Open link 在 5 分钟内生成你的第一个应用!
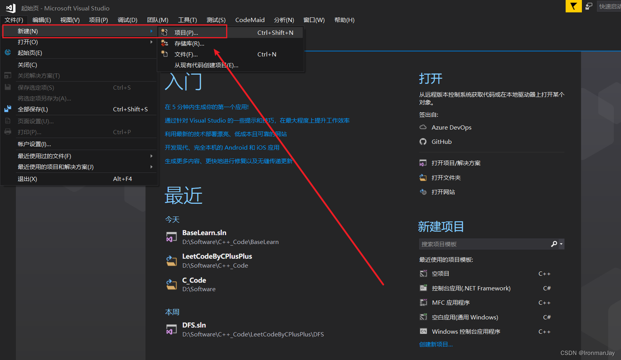621x360 pixels. point(207,107)
